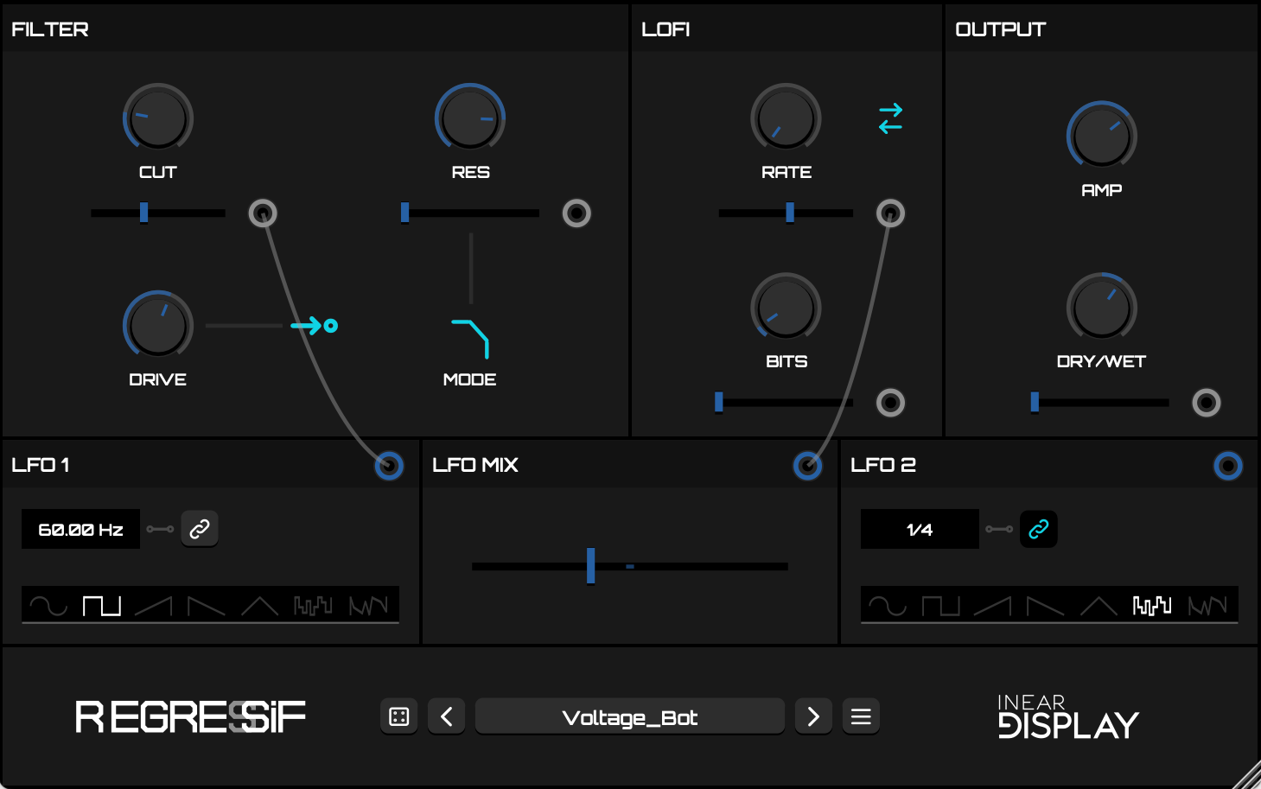Toggle LFO 2 tempo sync link
Viewport: 1261px width, 789px height.
(1039, 529)
